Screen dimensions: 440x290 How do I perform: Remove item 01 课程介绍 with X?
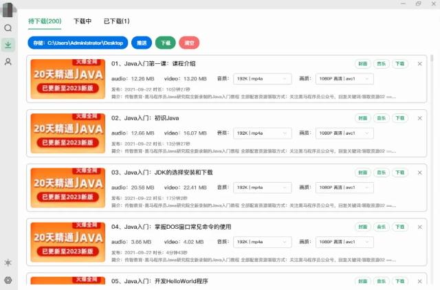pos(420,64)
